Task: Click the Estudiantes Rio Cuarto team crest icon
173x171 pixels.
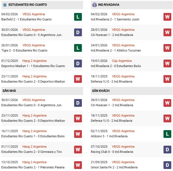Action: 4,5
